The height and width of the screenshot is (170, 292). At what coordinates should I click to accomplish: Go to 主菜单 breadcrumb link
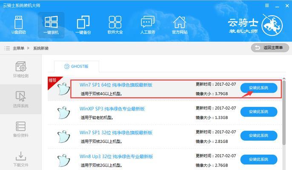tap(18, 48)
